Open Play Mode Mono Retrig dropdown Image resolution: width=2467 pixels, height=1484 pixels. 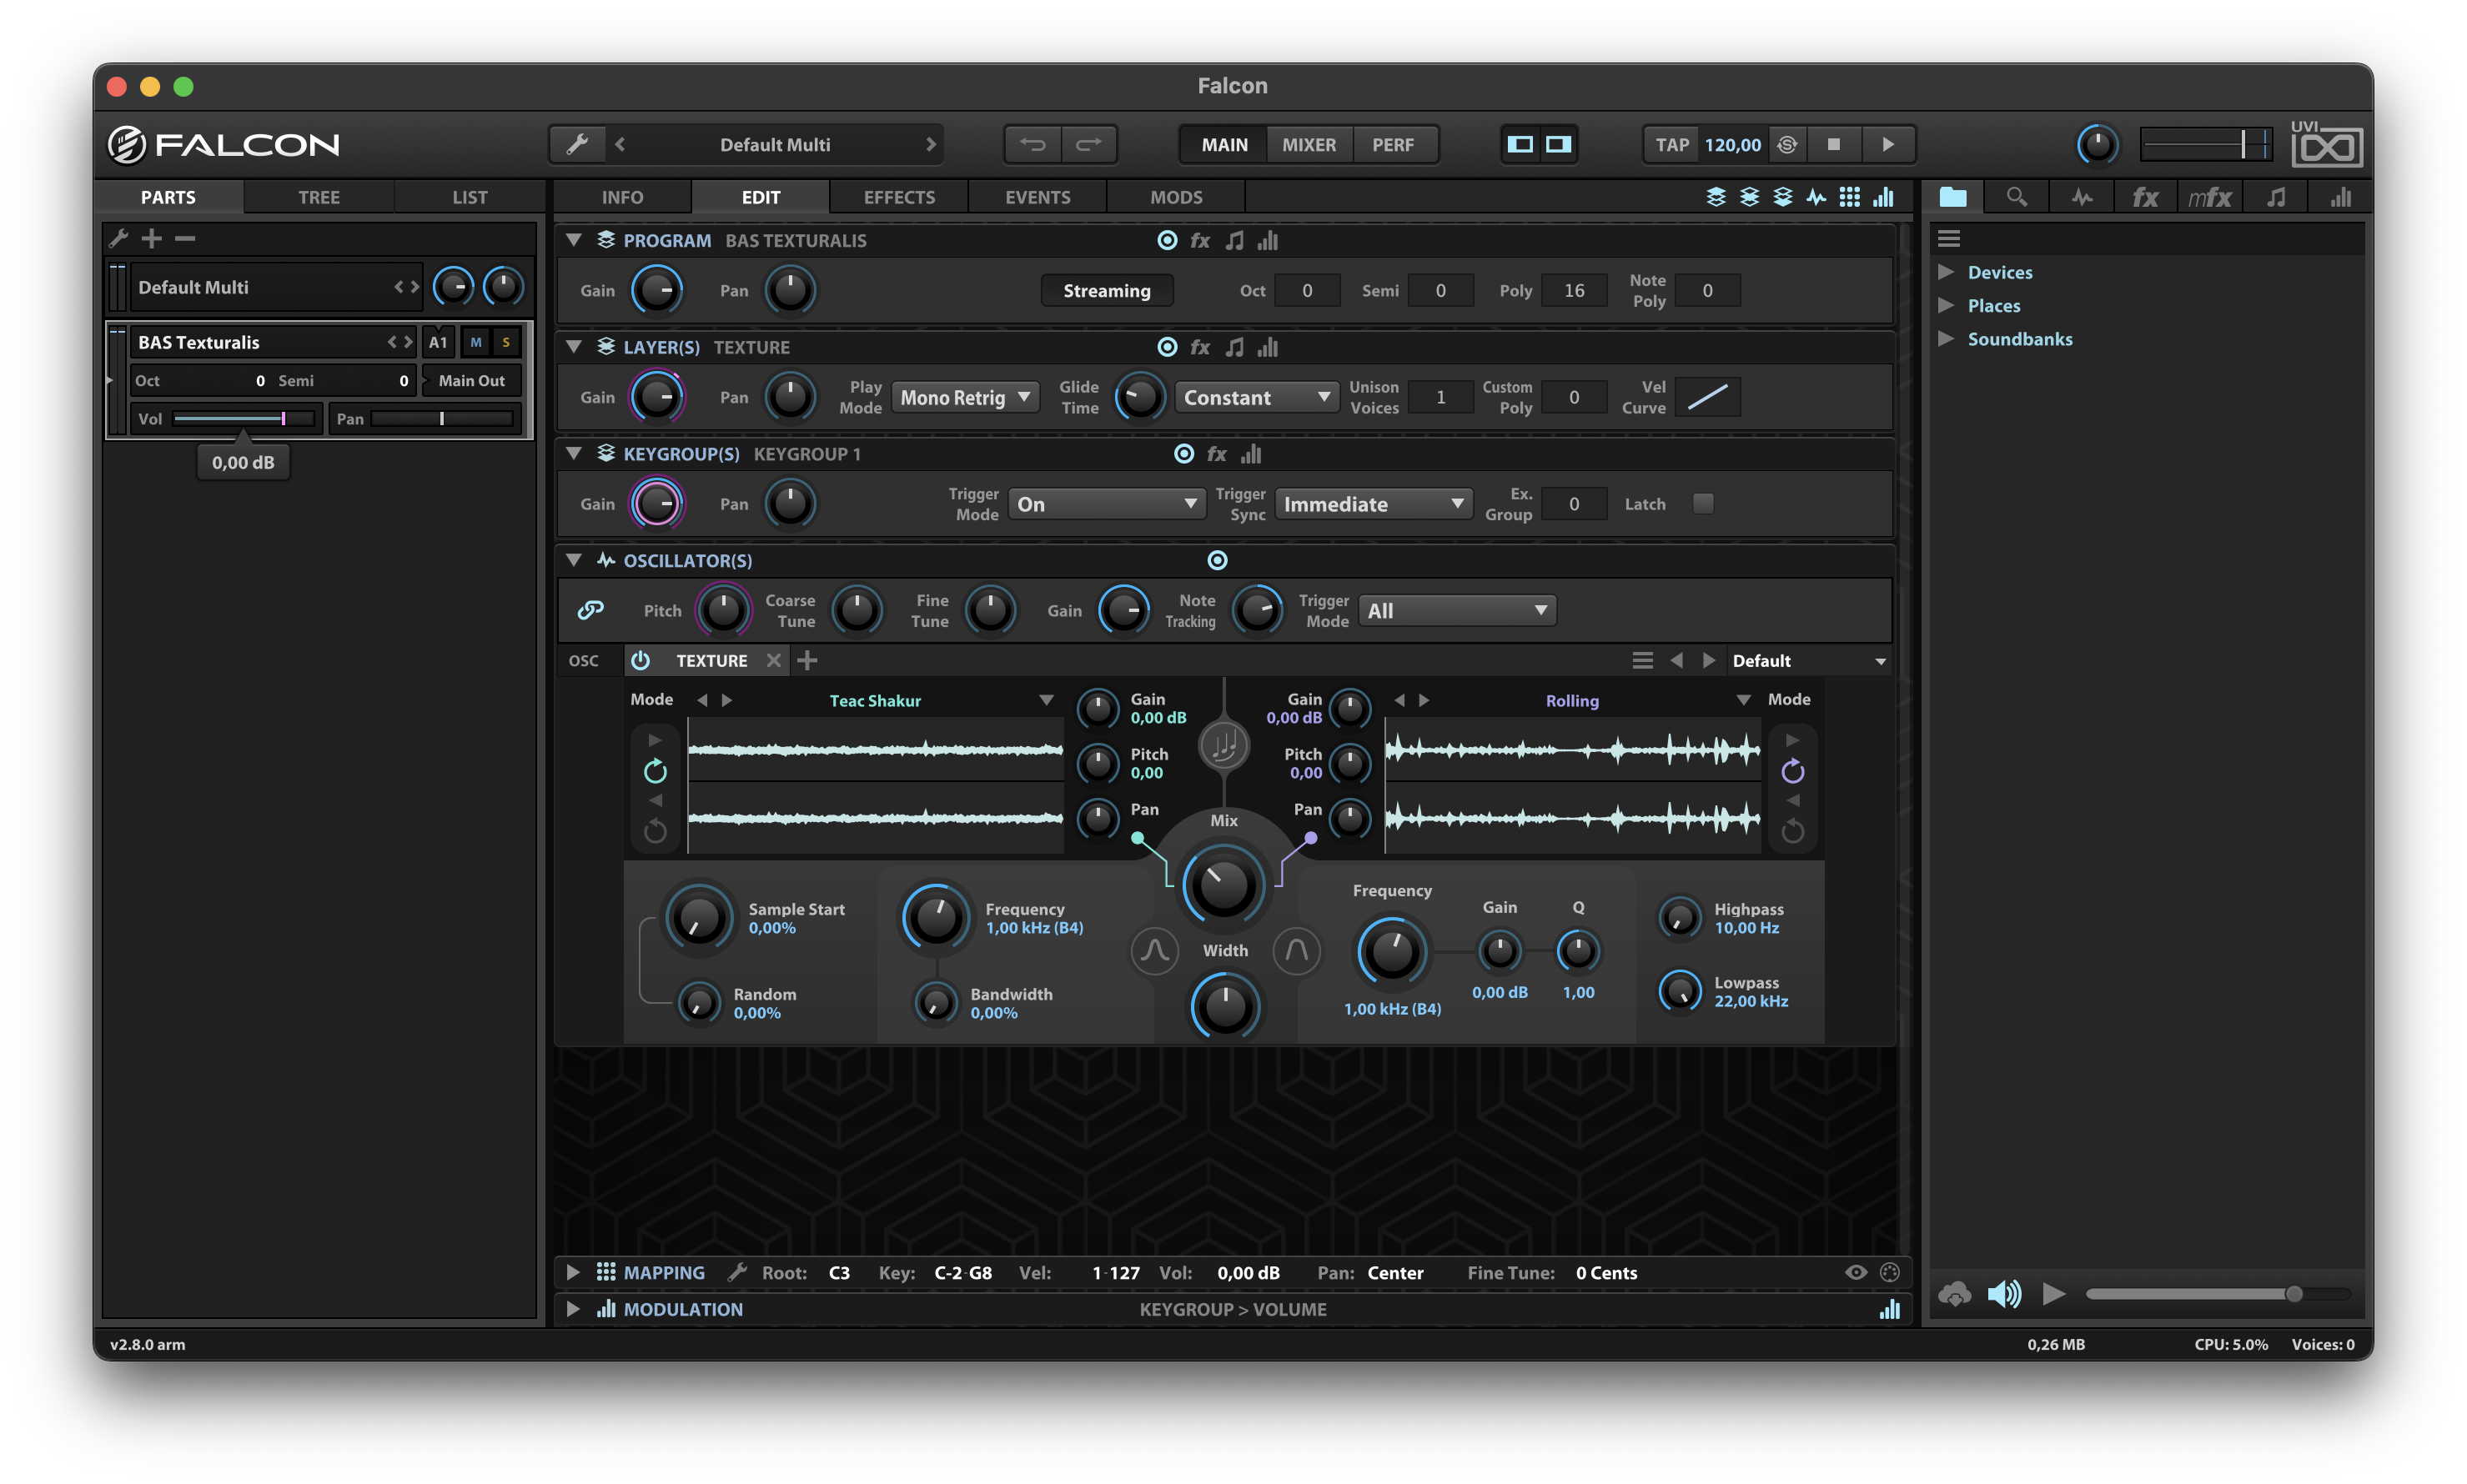coord(964,397)
